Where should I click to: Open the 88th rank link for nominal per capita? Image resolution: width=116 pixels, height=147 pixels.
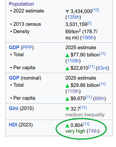(99, 98)
